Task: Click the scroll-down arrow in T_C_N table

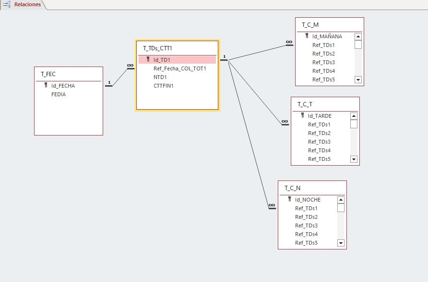Action: [x=341, y=243]
